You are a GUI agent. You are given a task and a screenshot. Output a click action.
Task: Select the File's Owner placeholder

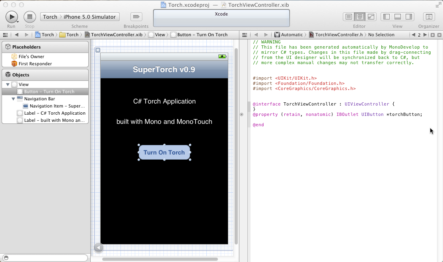(31, 57)
